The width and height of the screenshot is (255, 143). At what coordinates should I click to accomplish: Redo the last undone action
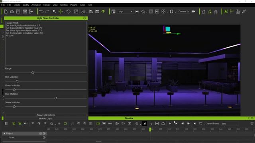(47, 12)
